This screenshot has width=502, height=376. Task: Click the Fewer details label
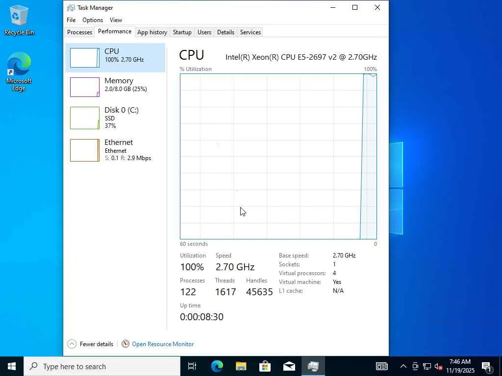click(97, 344)
